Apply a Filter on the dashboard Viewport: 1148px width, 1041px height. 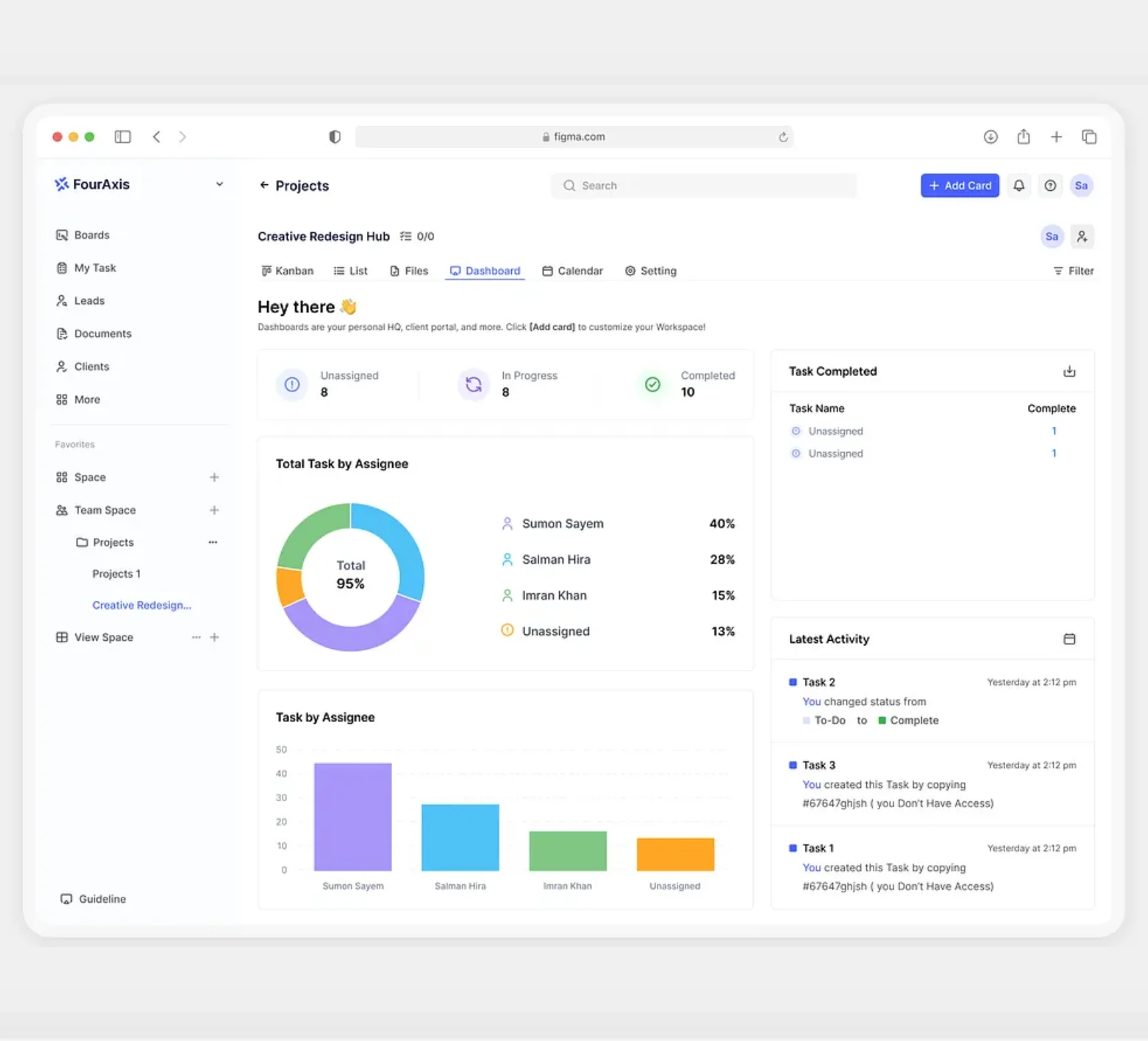(1073, 270)
